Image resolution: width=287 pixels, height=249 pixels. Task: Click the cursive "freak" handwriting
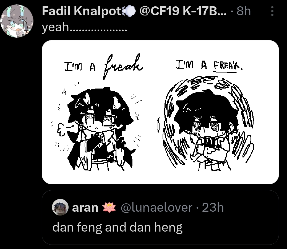pos(123,66)
